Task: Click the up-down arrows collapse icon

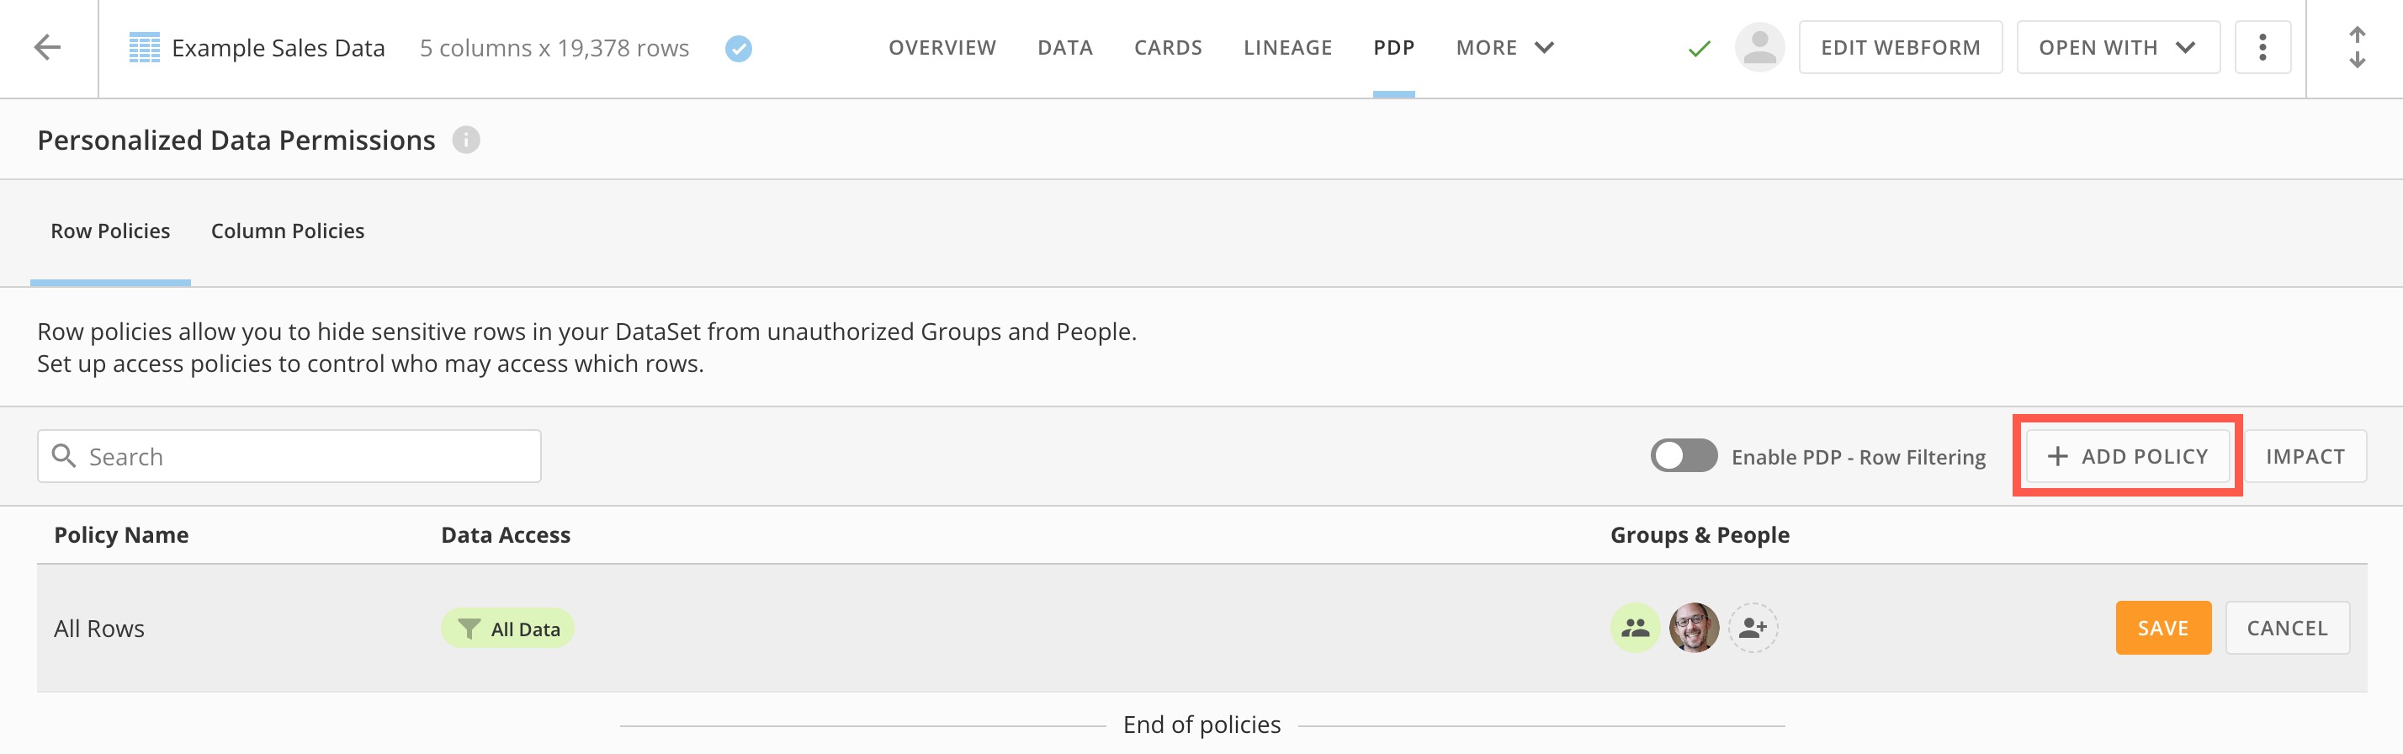Action: (2357, 48)
